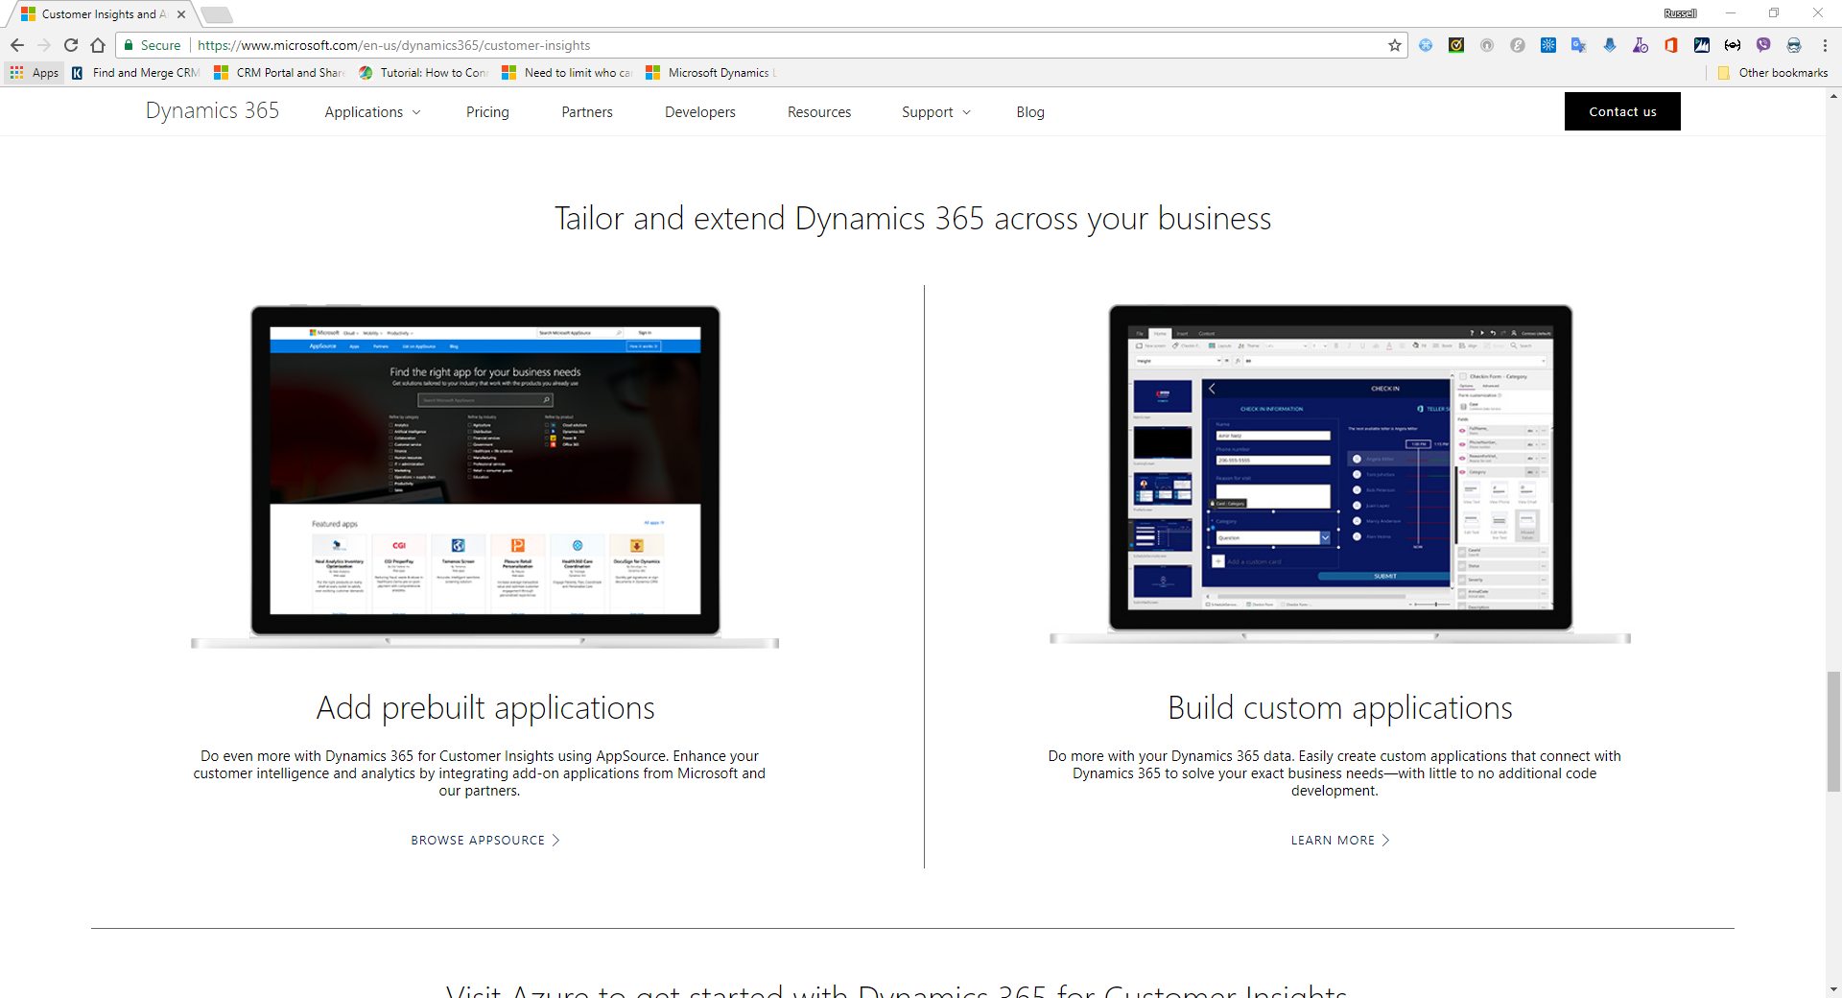Reload the page
Viewport: 1842px width, 998px height.
[71, 45]
